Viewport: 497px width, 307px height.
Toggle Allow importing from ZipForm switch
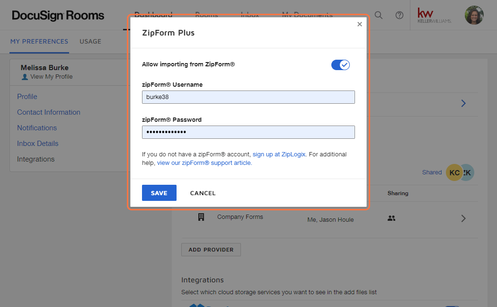click(x=340, y=65)
